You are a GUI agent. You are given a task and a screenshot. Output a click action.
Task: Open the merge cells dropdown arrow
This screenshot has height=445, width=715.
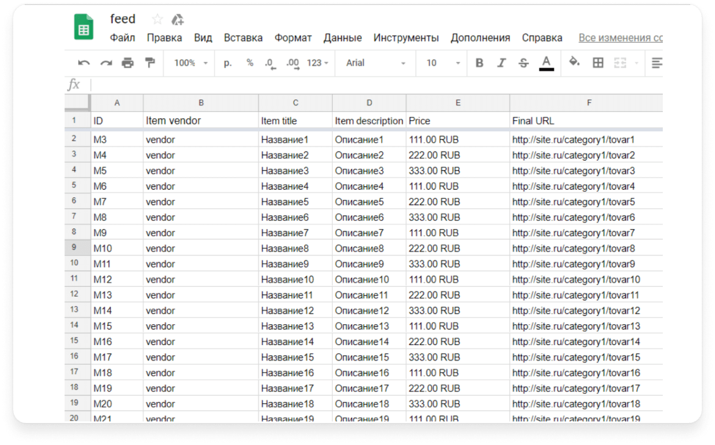(636, 63)
